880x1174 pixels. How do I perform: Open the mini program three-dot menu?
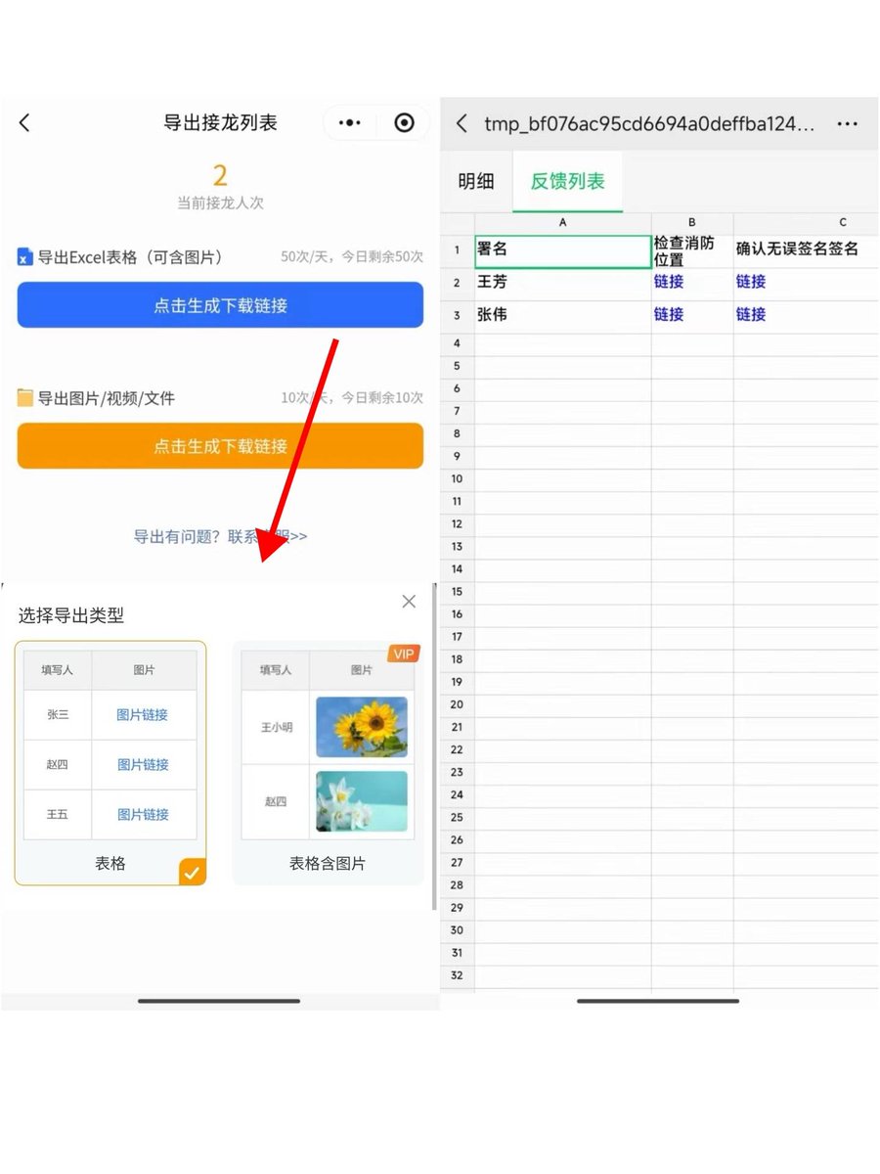click(350, 122)
